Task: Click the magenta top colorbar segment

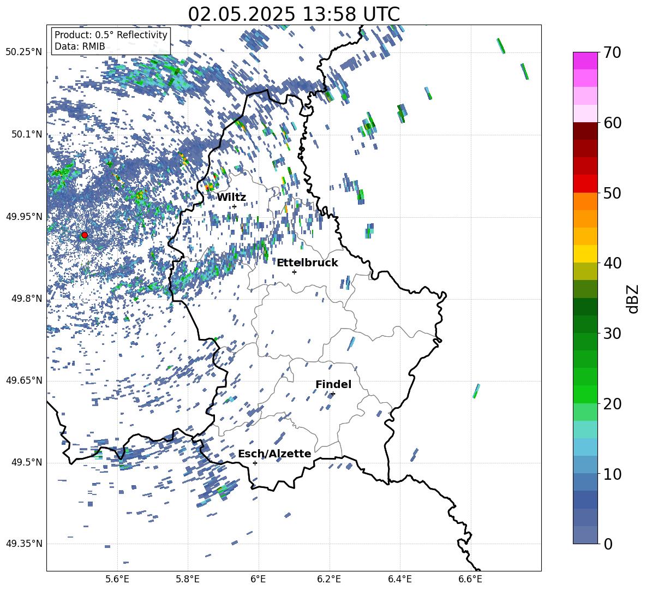Action: click(585, 61)
